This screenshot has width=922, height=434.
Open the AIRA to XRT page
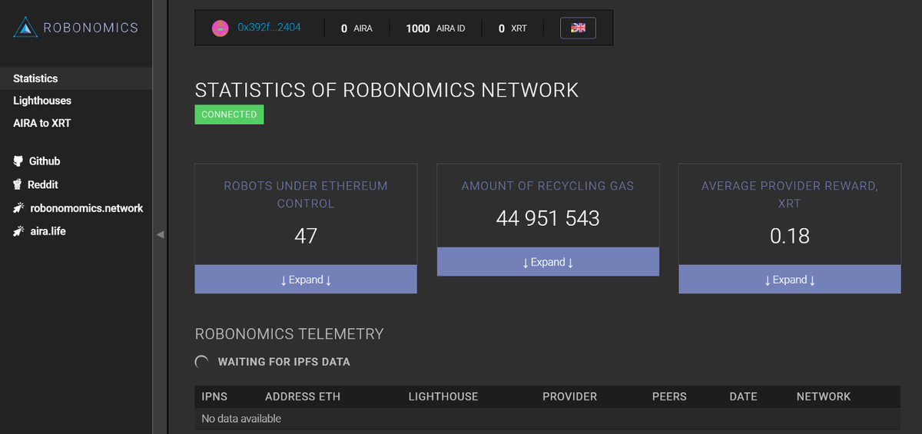coord(42,123)
